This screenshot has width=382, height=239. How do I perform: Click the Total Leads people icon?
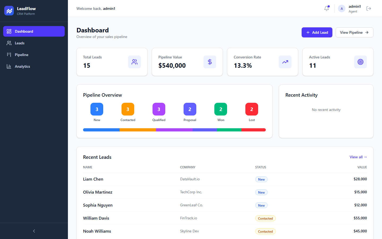coord(134,62)
